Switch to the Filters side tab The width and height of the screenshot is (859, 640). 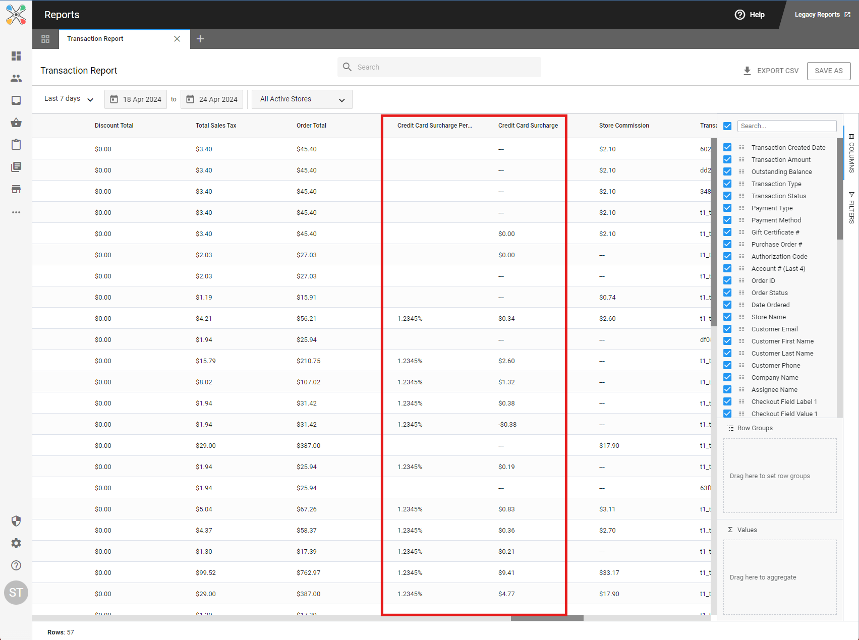(851, 208)
